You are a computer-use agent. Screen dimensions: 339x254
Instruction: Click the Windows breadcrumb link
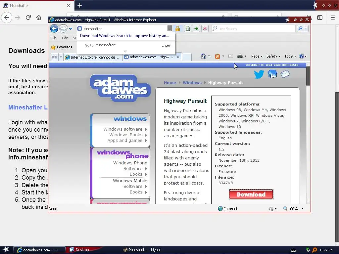[192, 83]
